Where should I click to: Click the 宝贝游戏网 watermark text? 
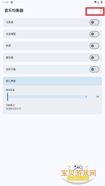pyautogui.click(x=78, y=173)
